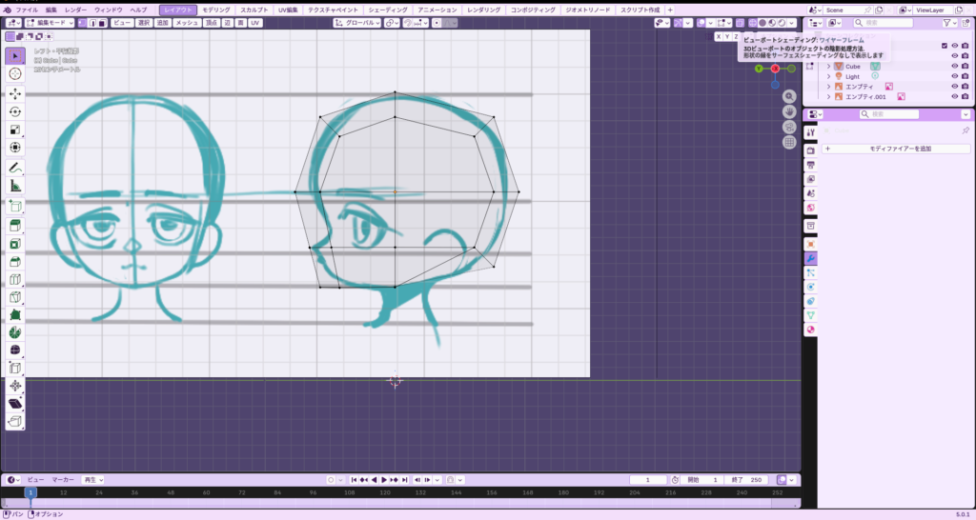Click the モディファイアーを追加 button

pyautogui.click(x=896, y=149)
